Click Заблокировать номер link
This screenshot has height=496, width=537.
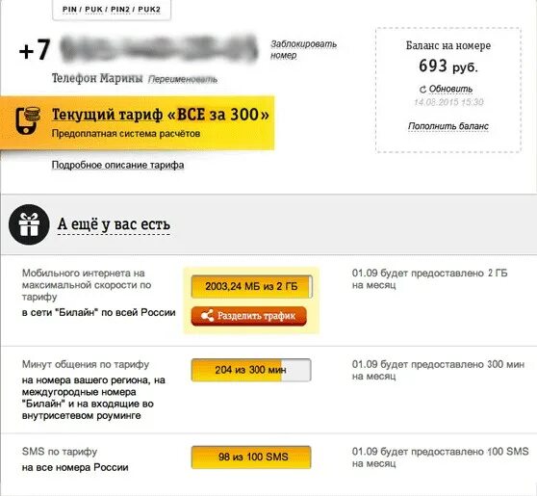(x=303, y=50)
